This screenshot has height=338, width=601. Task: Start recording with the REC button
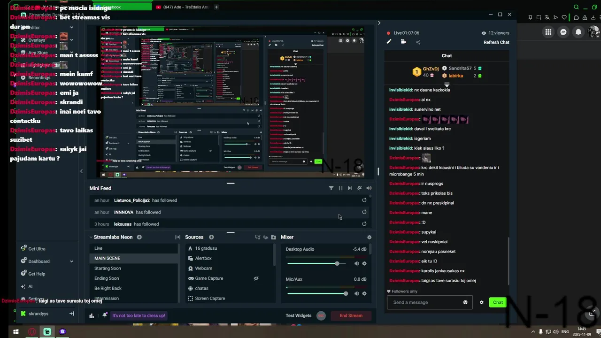click(321, 315)
